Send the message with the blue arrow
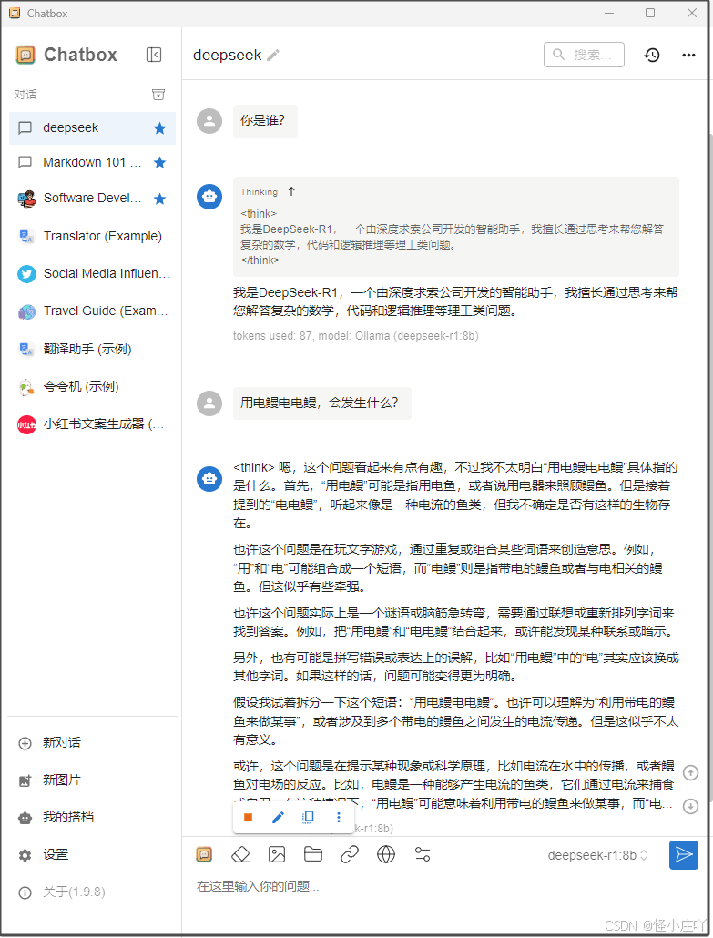Screen dimensions: 713x938 coord(684,855)
